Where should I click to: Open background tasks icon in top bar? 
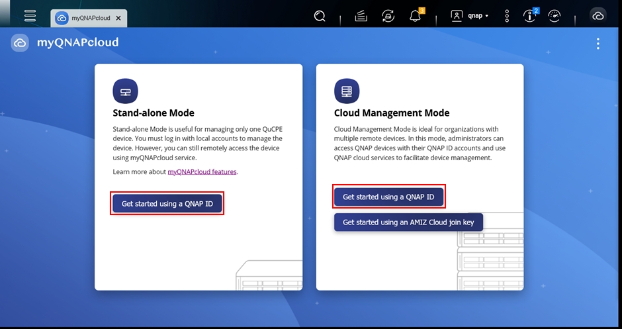361,16
